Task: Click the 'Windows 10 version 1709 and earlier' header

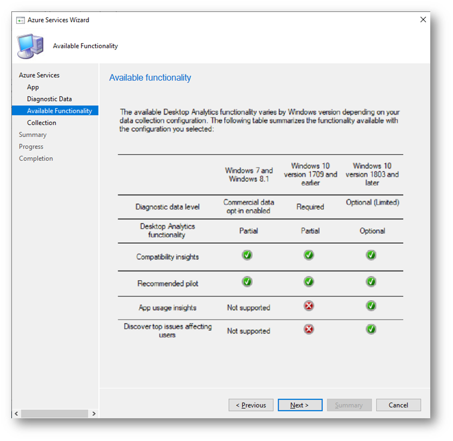Action: click(x=310, y=174)
